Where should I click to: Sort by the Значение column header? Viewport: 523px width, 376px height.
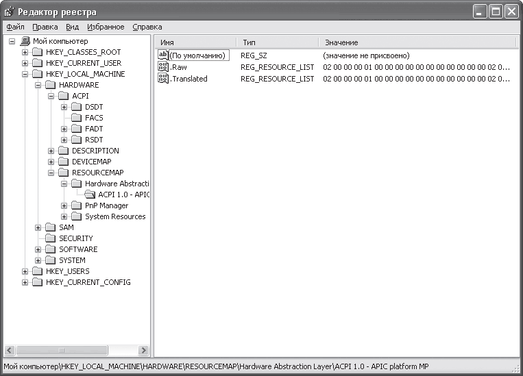pyautogui.click(x=417, y=42)
